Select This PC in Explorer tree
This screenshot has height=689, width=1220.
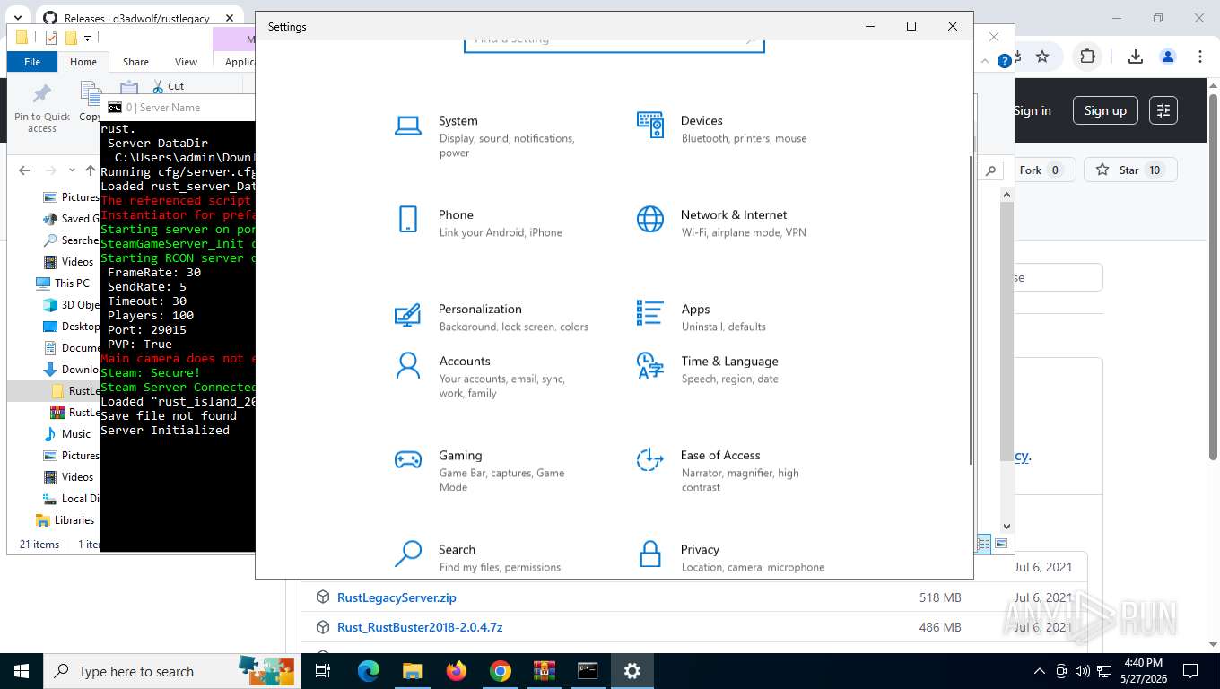(64, 283)
